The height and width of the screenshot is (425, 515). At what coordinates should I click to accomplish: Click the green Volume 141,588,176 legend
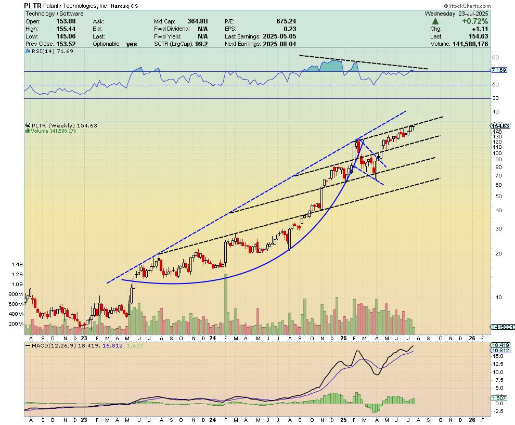point(53,131)
